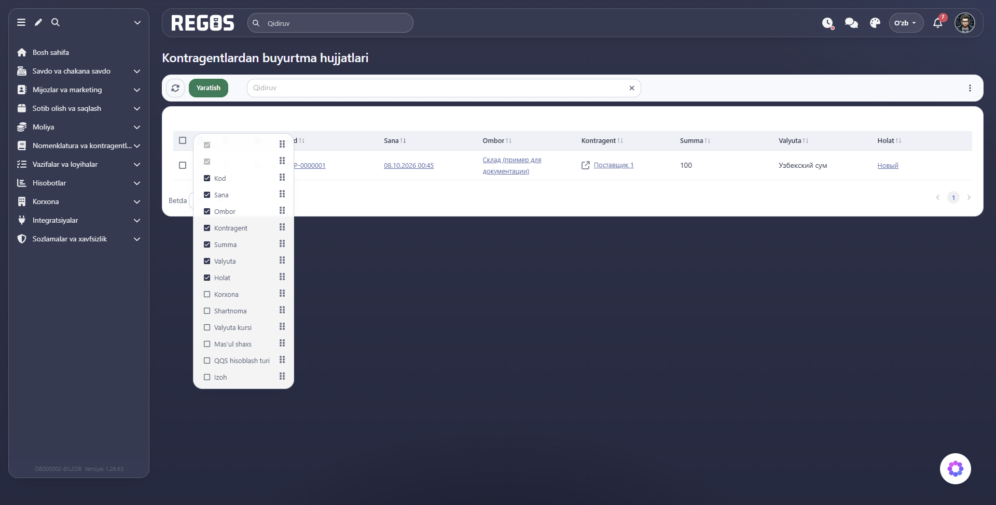Enable the Valyuta kursi column checkbox
Viewport: 996px width, 505px height.
coord(207,327)
